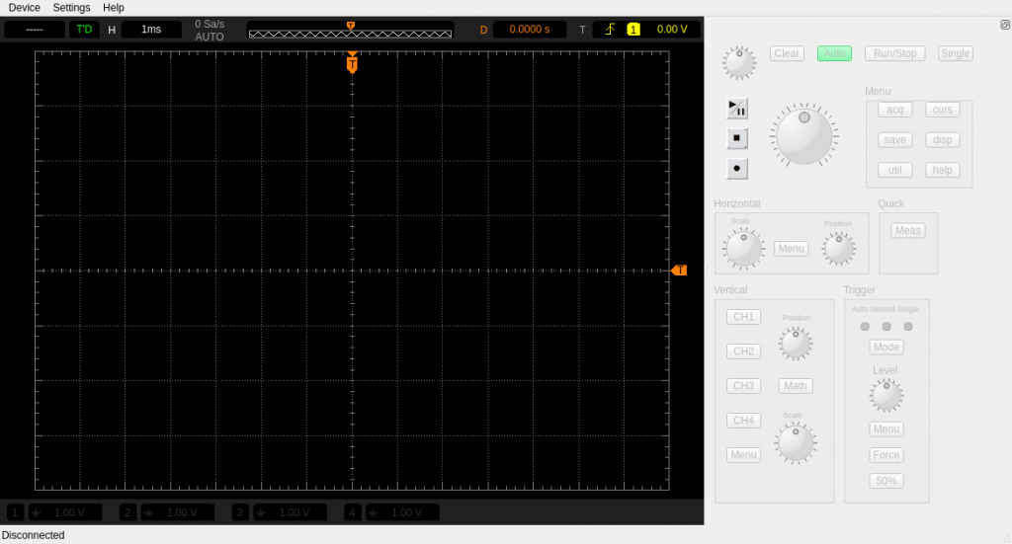Open the Settings menu
The width and height of the screenshot is (1012, 544).
tap(71, 8)
